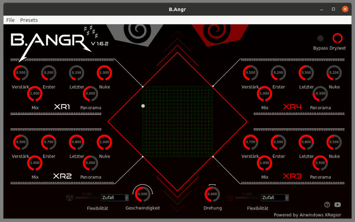Select the XR1 label

(62, 107)
